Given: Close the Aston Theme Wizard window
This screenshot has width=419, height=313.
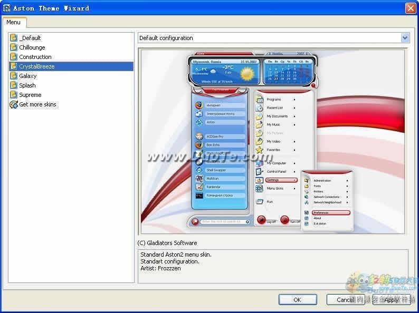Looking at the screenshot, I should [410, 8].
